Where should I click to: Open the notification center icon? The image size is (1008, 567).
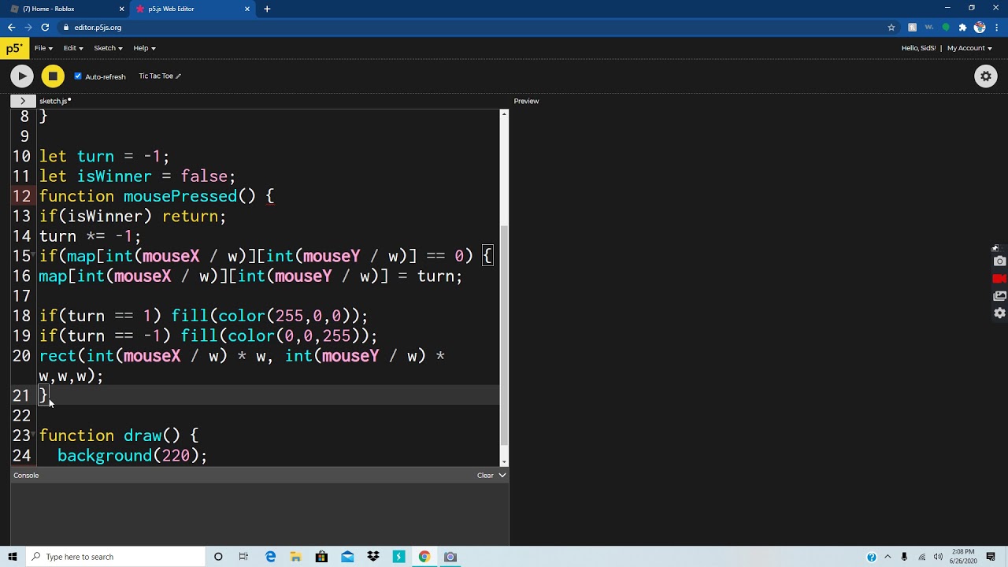pyautogui.click(x=991, y=557)
